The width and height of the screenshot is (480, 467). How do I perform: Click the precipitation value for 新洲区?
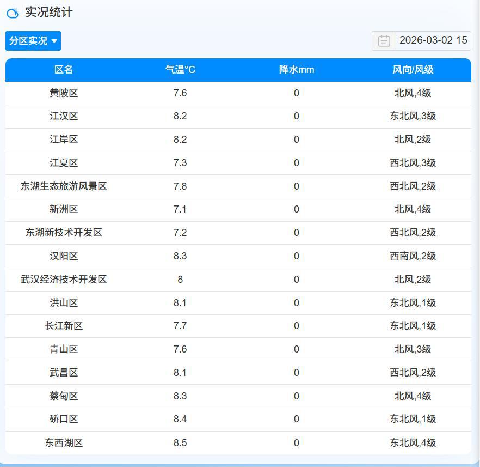pyautogui.click(x=296, y=209)
